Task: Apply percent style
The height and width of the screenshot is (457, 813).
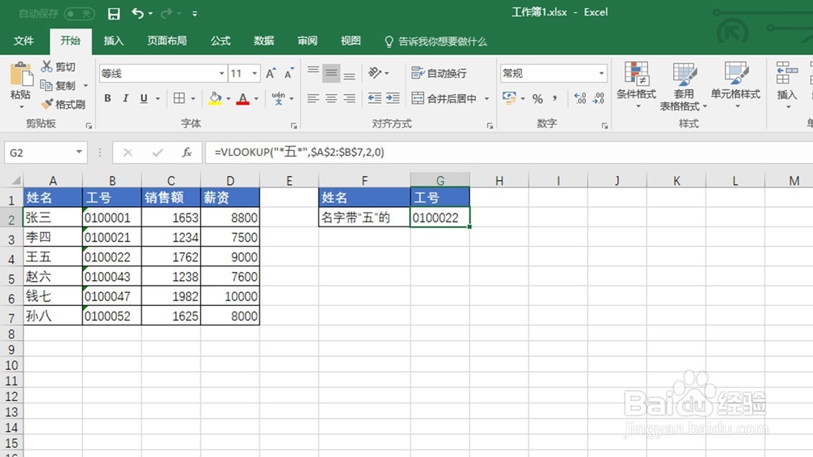Action: click(x=537, y=98)
